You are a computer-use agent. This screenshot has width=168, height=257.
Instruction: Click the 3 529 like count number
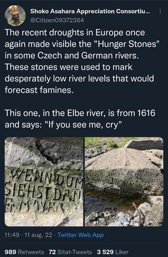coord(105,252)
